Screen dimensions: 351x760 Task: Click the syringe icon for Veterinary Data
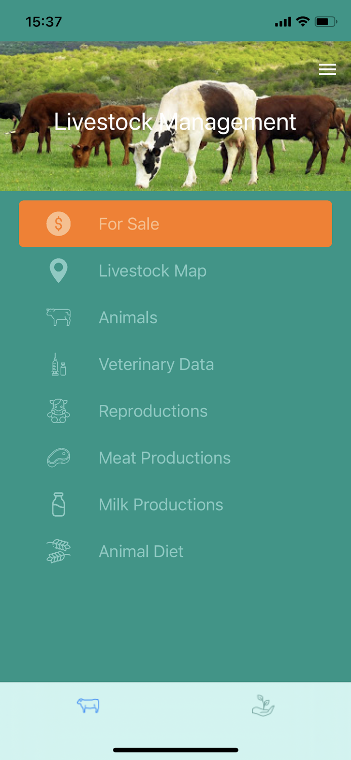point(58,364)
